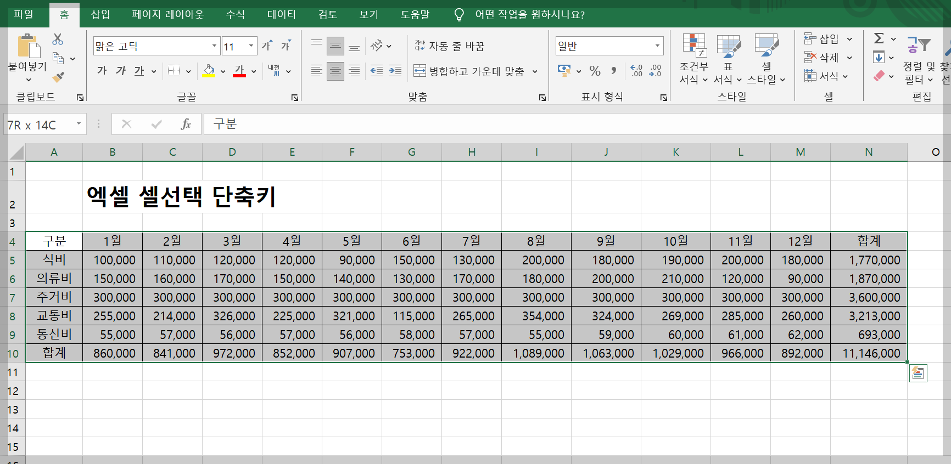The image size is (951, 464).
Task: Click the increase indent icon
Action: [395, 71]
